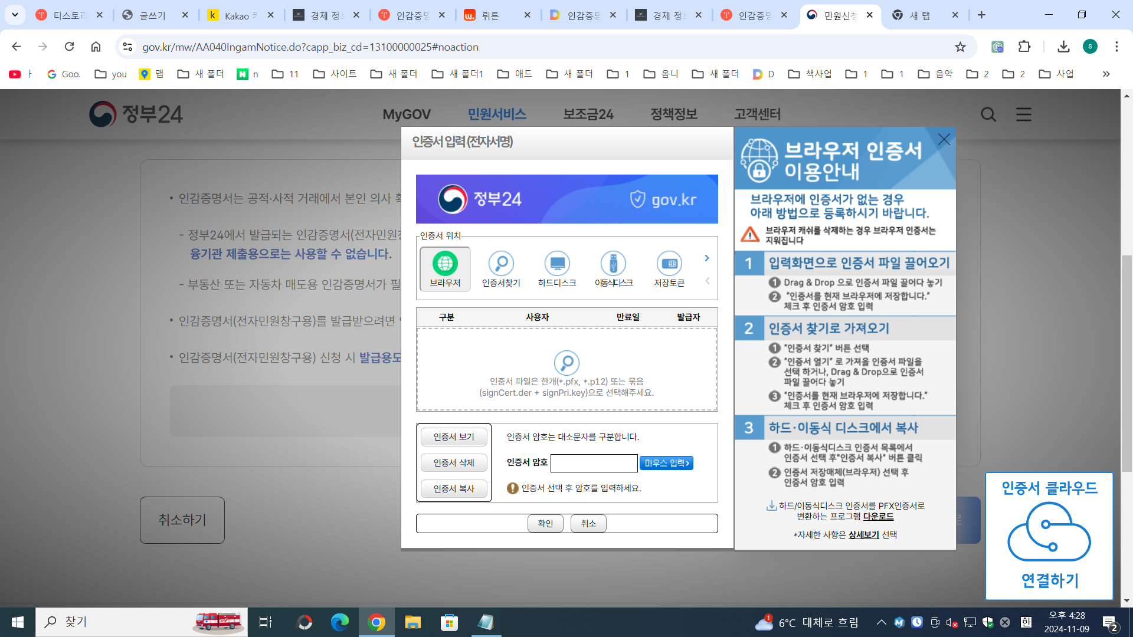
Task: Select the 하드디스크 certificate location icon
Action: (x=557, y=264)
